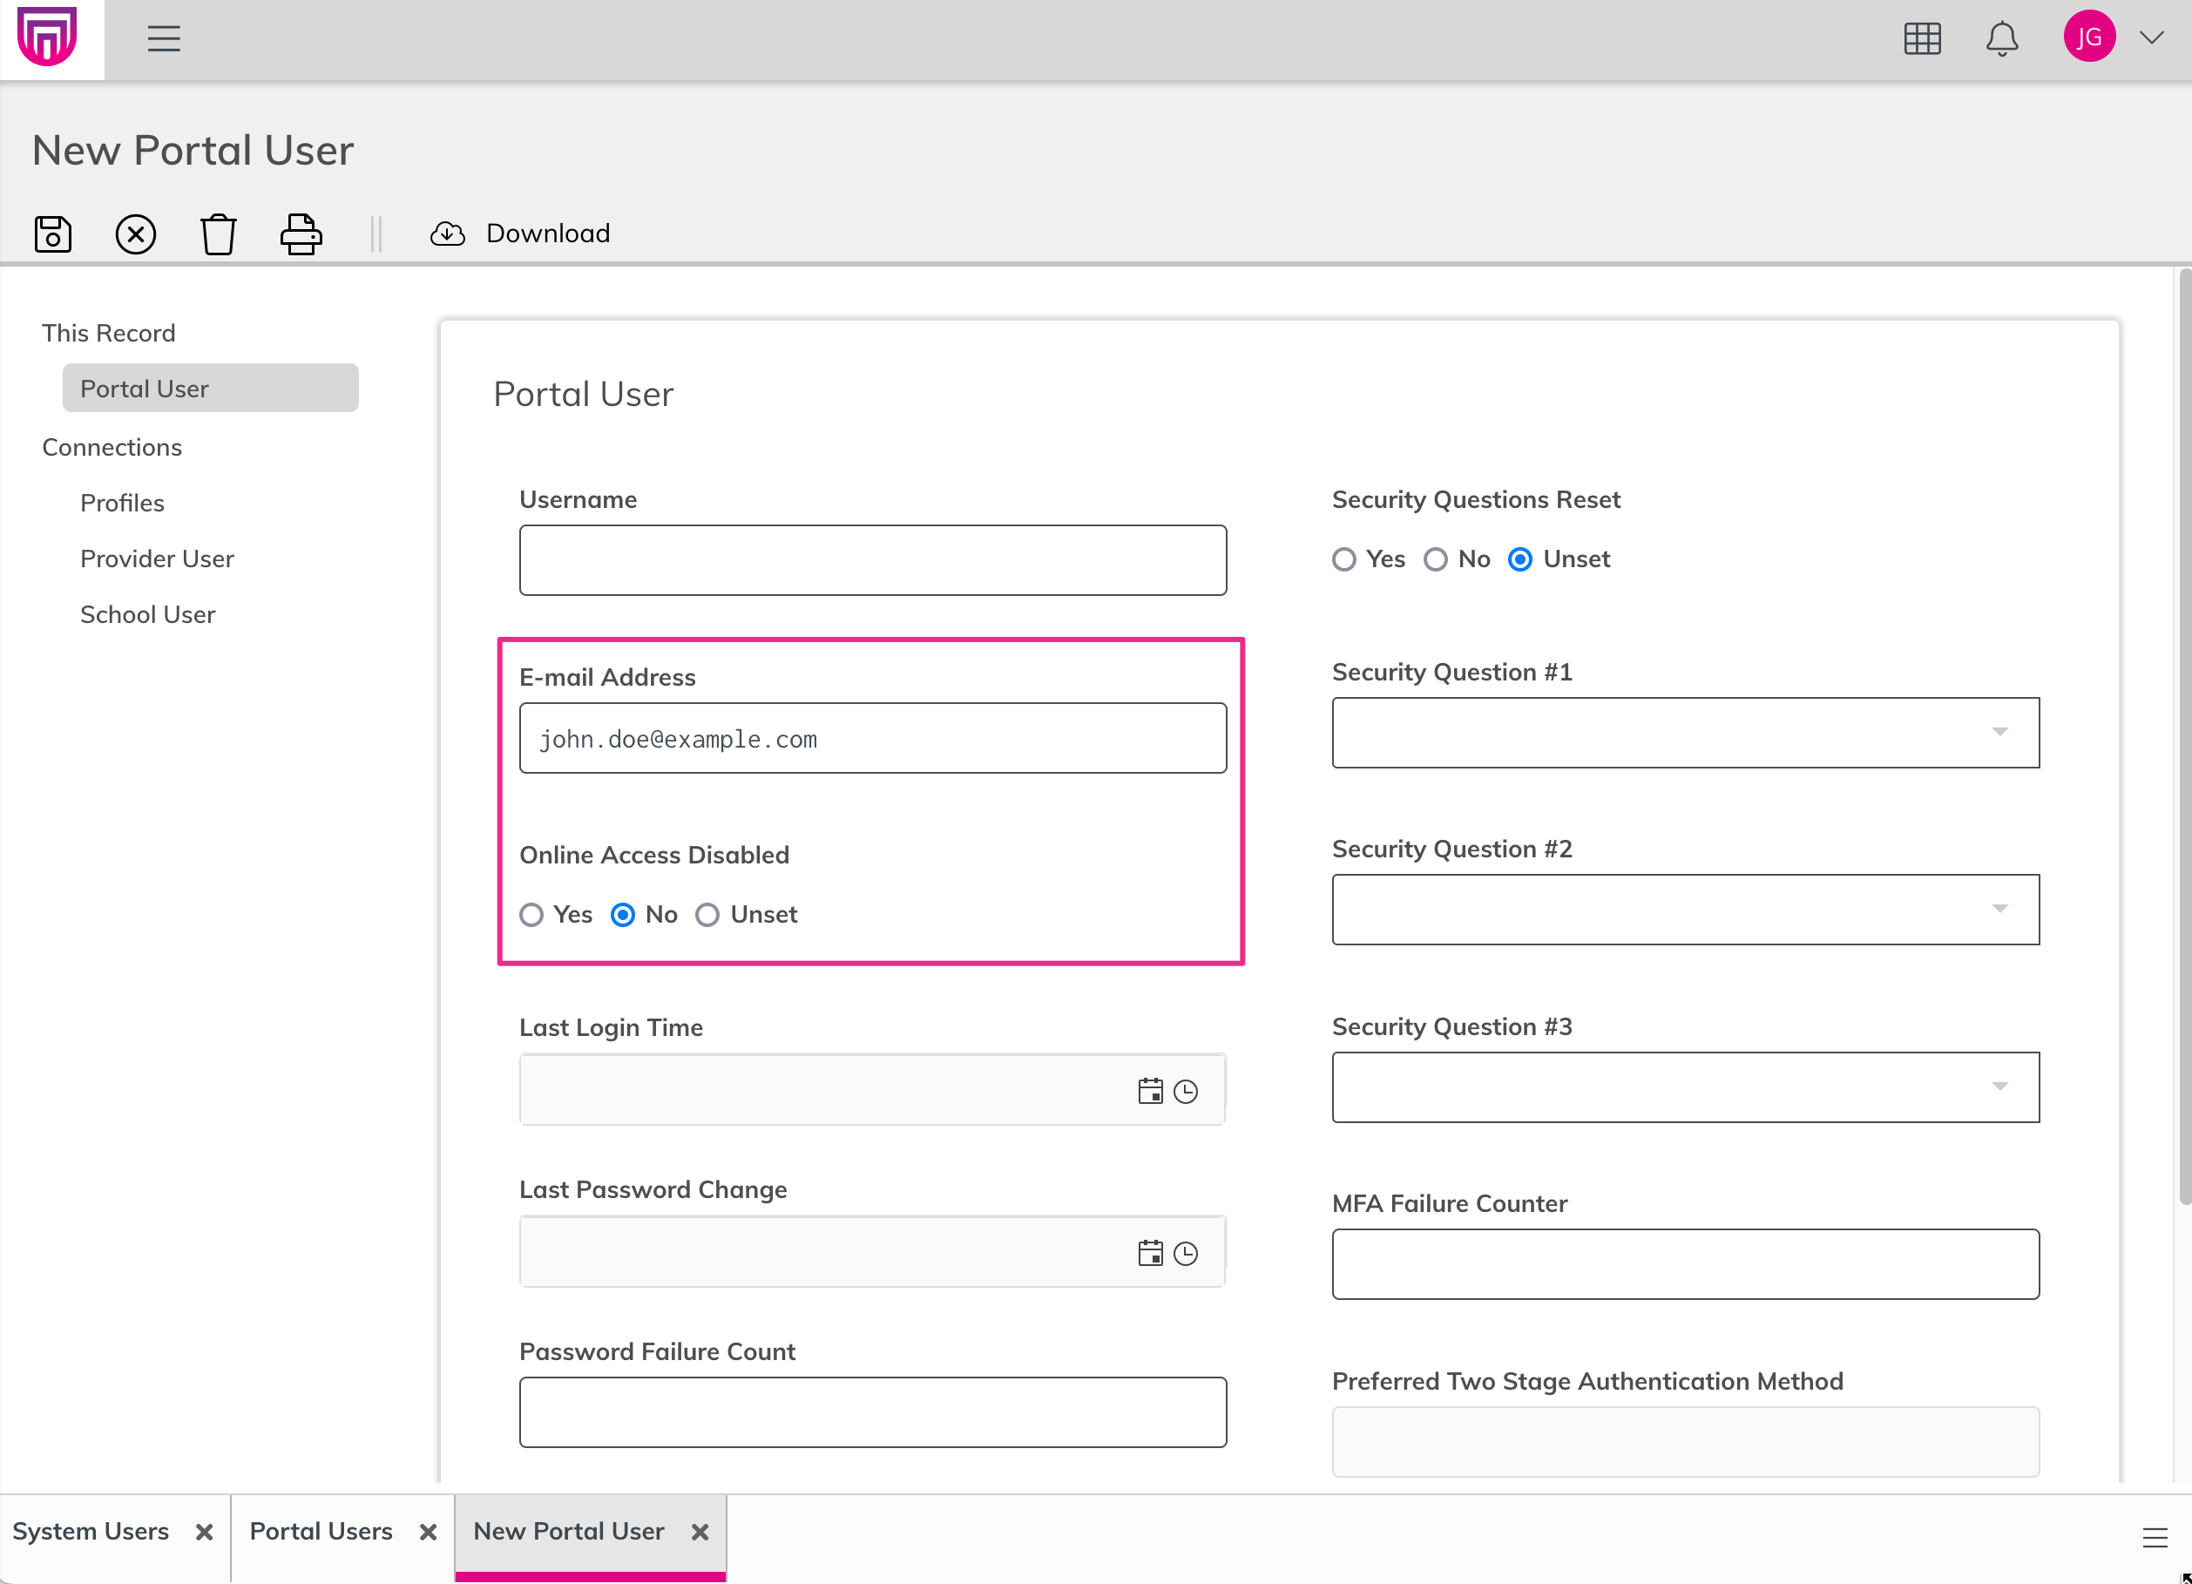The width and height of the screenshot is (2192, 1584).
Task: Open Security Question #3 dropdown
Action: (1686, 1087)
